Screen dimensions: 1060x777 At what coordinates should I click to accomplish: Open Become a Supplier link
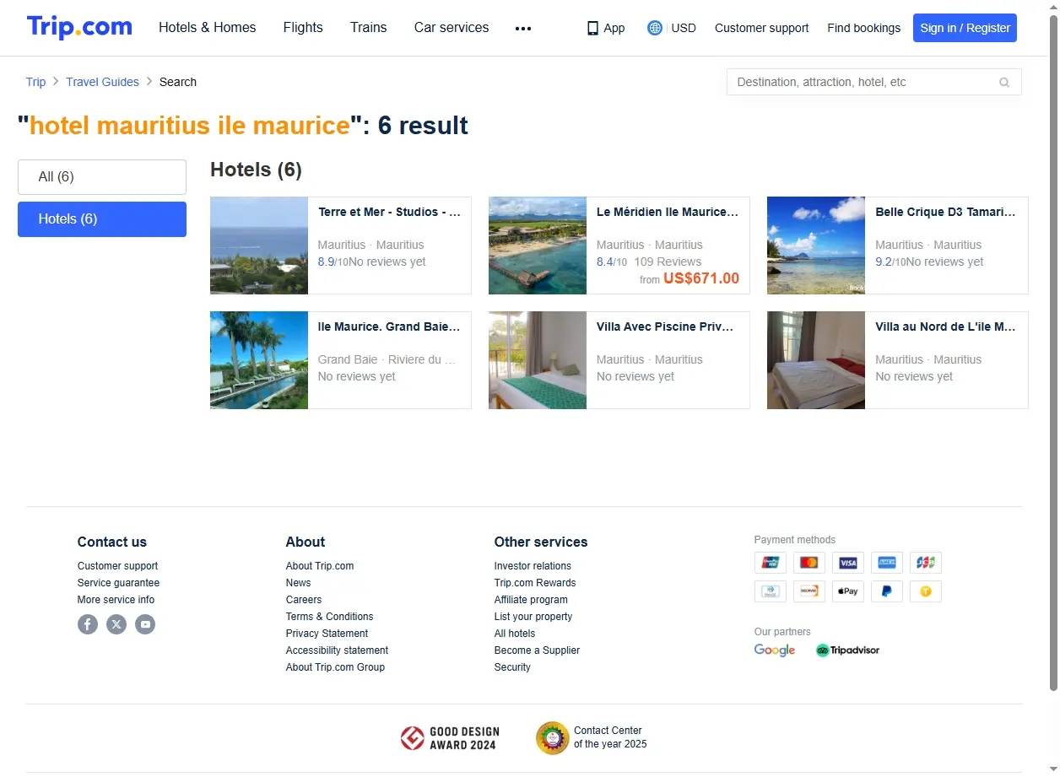pyautogui.click(x=537, y=650)
